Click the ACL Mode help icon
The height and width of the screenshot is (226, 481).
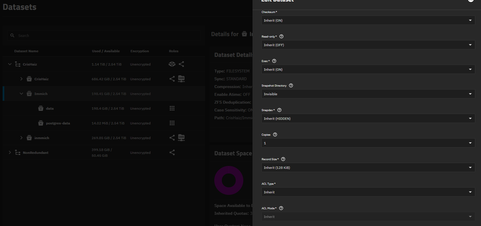click(281, 208)
